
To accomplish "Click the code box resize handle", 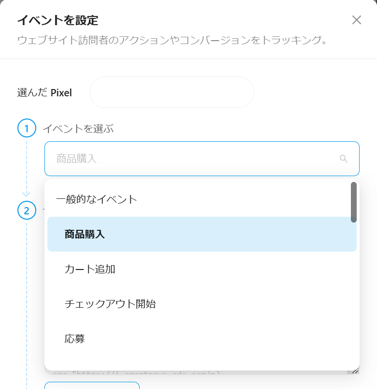I will [355, 371].
